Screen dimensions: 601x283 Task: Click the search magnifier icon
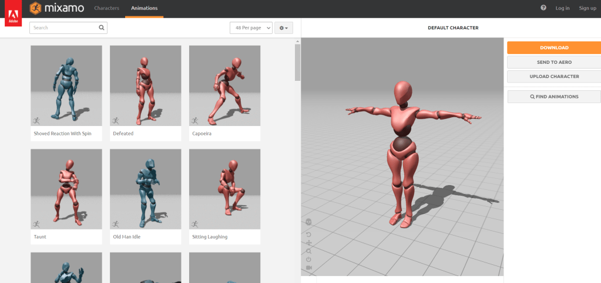[x=101, y=28]
